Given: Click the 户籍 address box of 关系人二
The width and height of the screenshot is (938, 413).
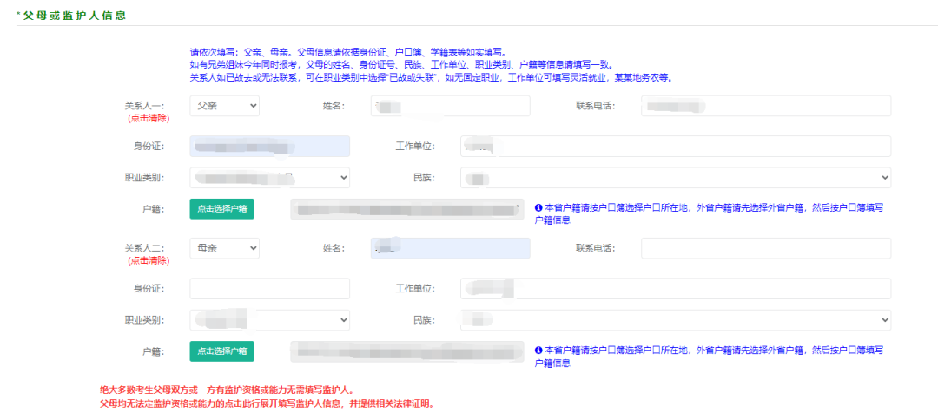Looking at the screenshot, I should [406, 351].
